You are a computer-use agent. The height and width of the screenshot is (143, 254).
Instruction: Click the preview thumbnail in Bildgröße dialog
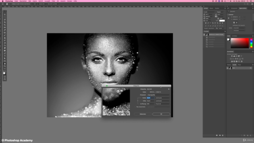click(x=116, y=102)
